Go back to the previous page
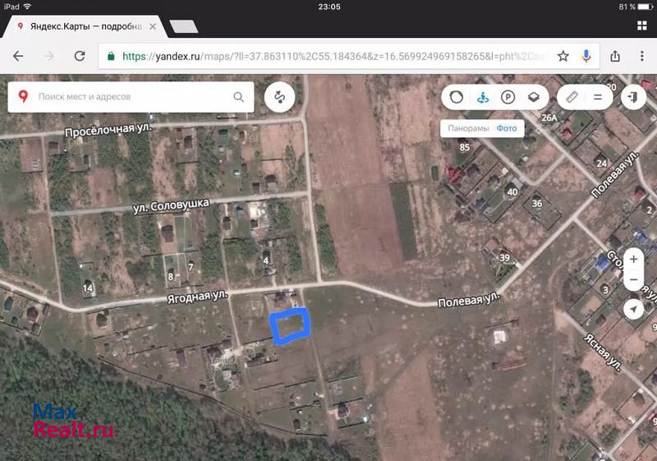Viewport: 657px width, 461px height. coord(18,57)
